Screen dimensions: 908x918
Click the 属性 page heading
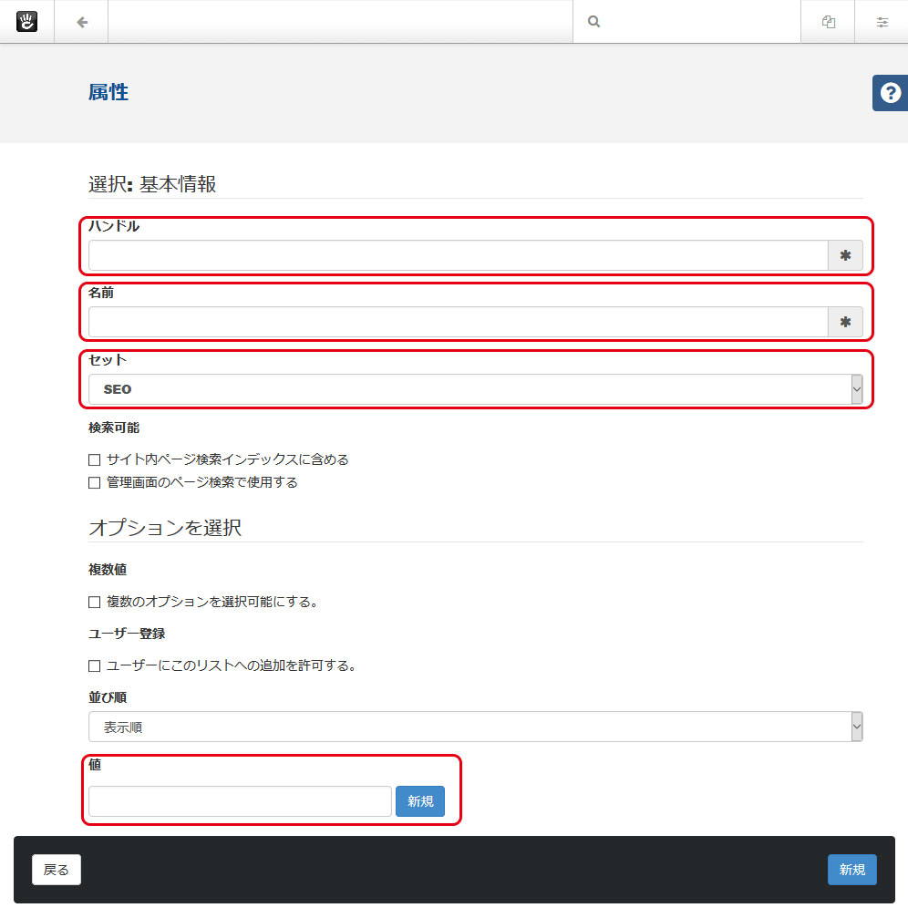coord(108,92)
